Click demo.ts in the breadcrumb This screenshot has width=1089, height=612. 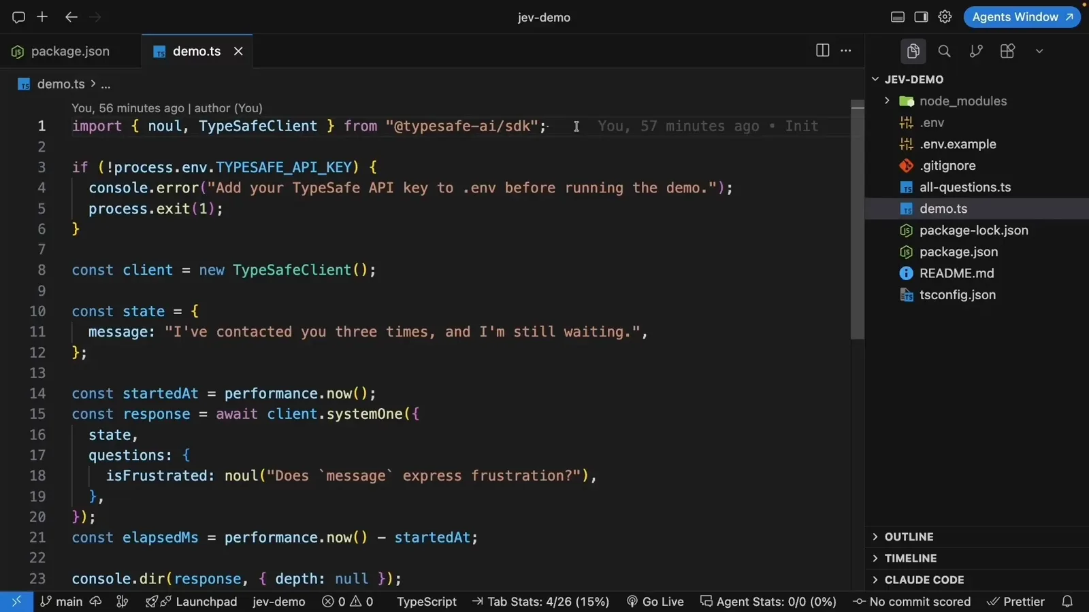click(x=61, y=84)
